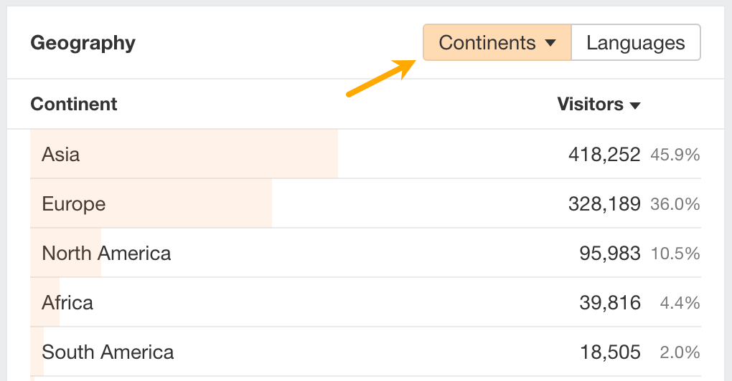Click Asia visitor count 418,252
Image resolution: width=732 pixels, height=381 pixels.
coord(604,155)
